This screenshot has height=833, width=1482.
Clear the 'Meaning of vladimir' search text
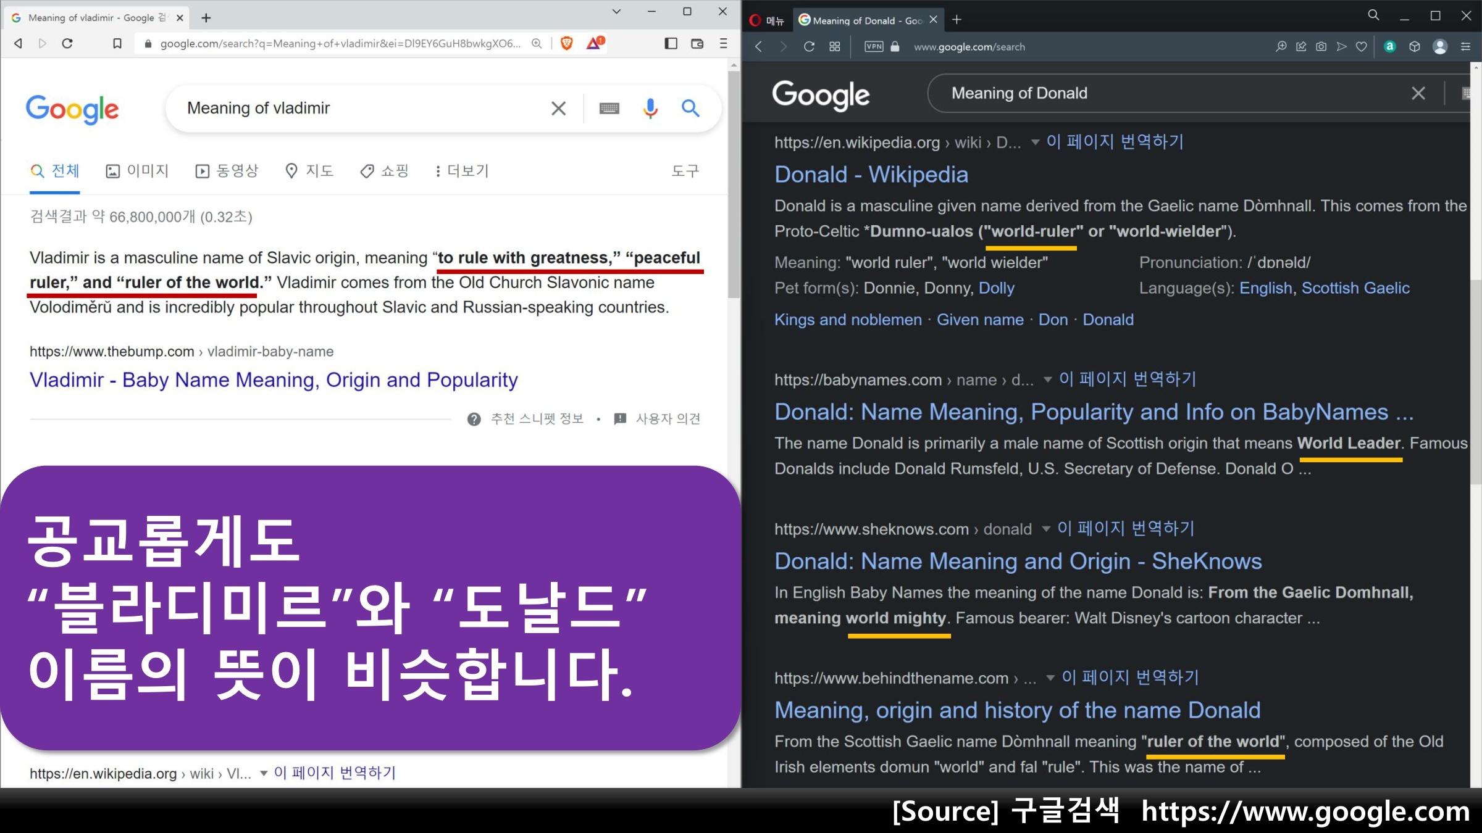coord(558,109)
